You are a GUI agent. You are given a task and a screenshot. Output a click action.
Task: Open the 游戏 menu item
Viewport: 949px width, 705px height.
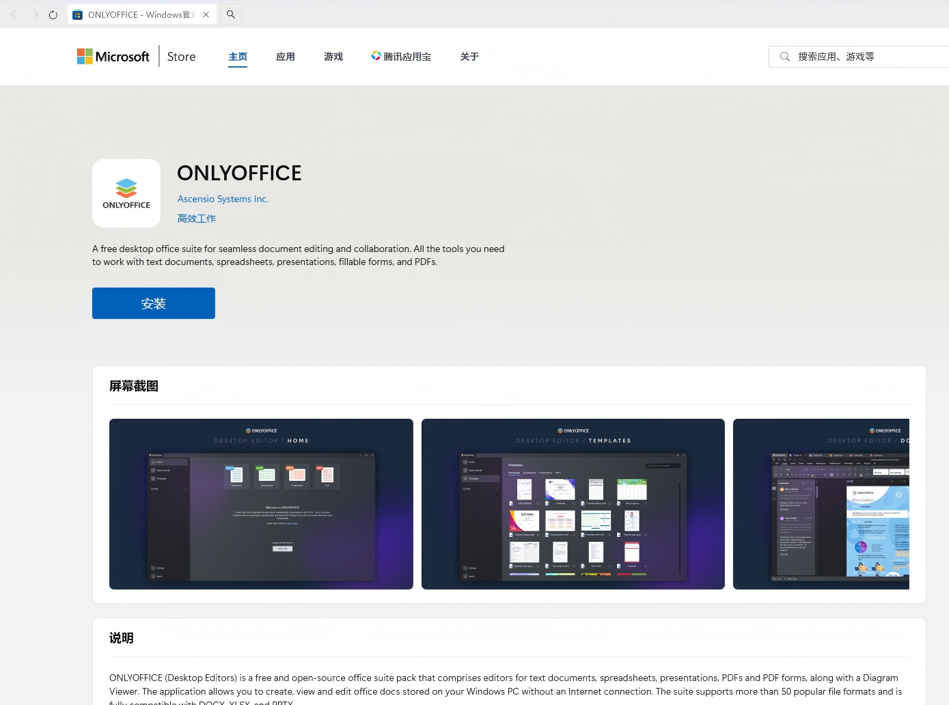(x=333, y=57)
